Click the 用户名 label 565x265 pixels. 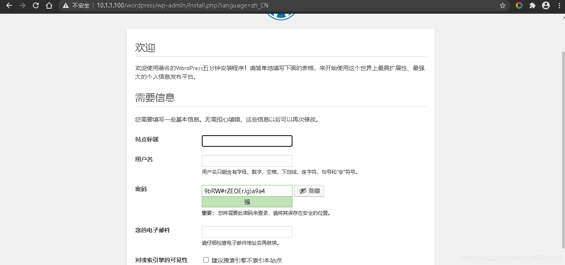tap(144, 159)
